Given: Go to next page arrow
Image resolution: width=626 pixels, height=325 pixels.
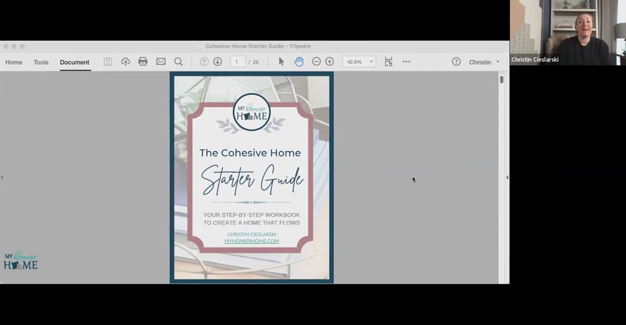Looking at the screenshot, I should (x=217, y=62).
